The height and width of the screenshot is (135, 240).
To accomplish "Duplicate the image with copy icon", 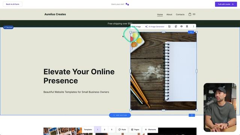I will [x=176, y=27].
